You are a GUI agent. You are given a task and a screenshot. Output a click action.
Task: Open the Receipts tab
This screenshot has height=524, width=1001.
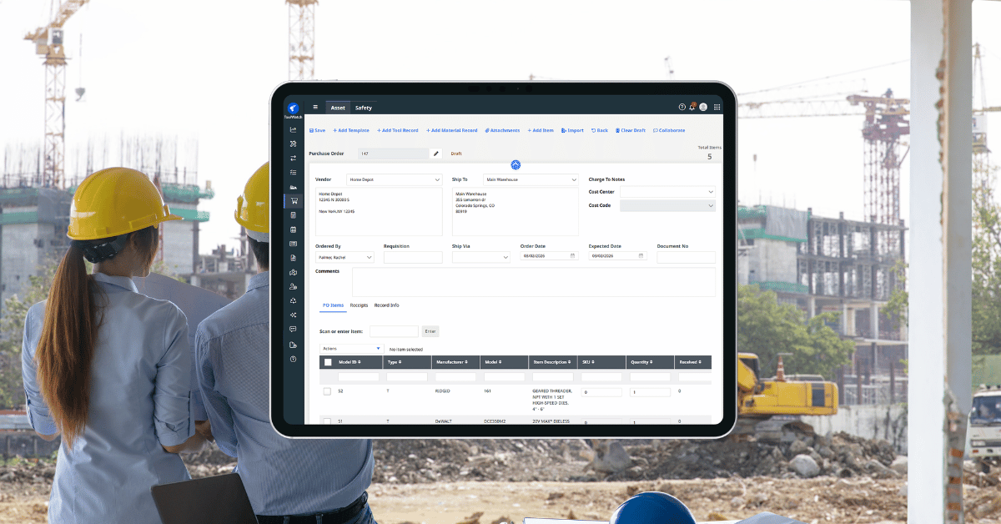coord(359,305)
